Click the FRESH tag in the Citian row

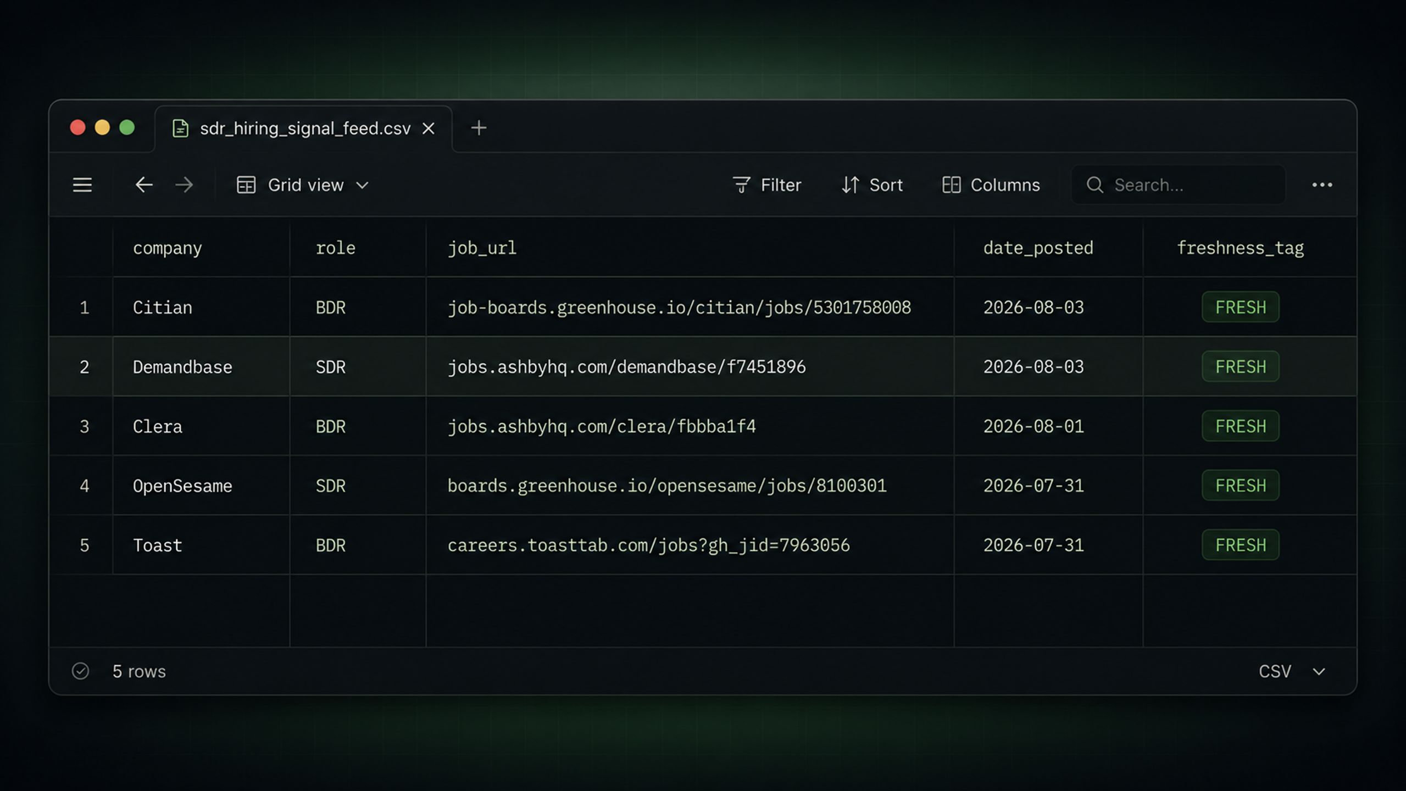1240,307
